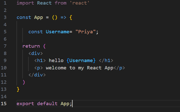Click the empty parentheses '()' on line 3
This screenshot has width=180, height=112.
[55, 18]
